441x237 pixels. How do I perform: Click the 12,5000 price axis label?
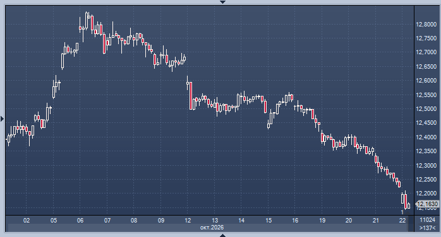(426, 109)
